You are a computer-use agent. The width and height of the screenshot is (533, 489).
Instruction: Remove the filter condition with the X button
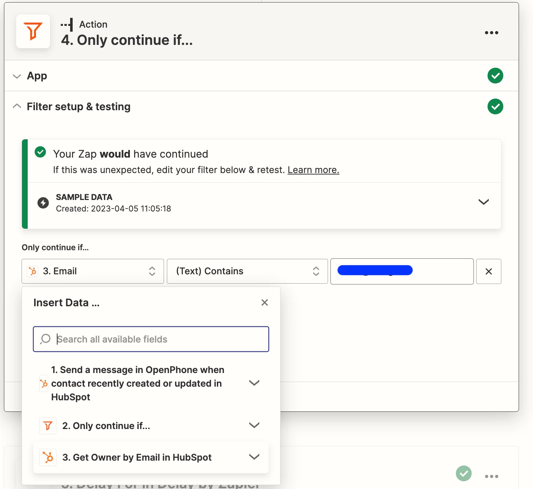coord(488,271)
